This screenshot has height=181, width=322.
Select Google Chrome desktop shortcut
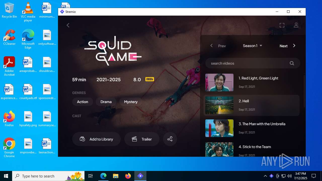(9, 148)
